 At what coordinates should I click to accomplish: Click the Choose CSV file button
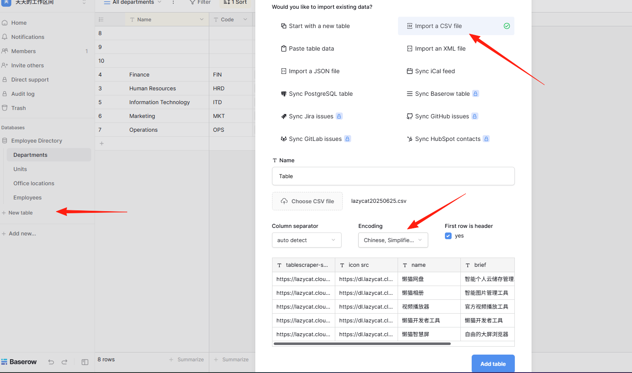[307, 201]
